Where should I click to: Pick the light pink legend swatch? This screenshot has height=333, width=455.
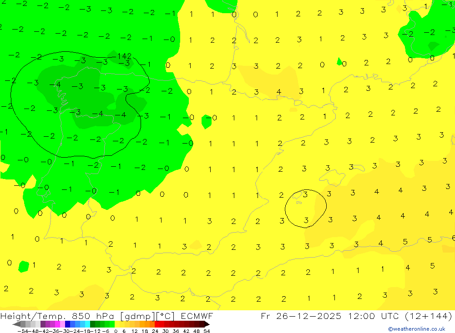[x=62, y=324]
